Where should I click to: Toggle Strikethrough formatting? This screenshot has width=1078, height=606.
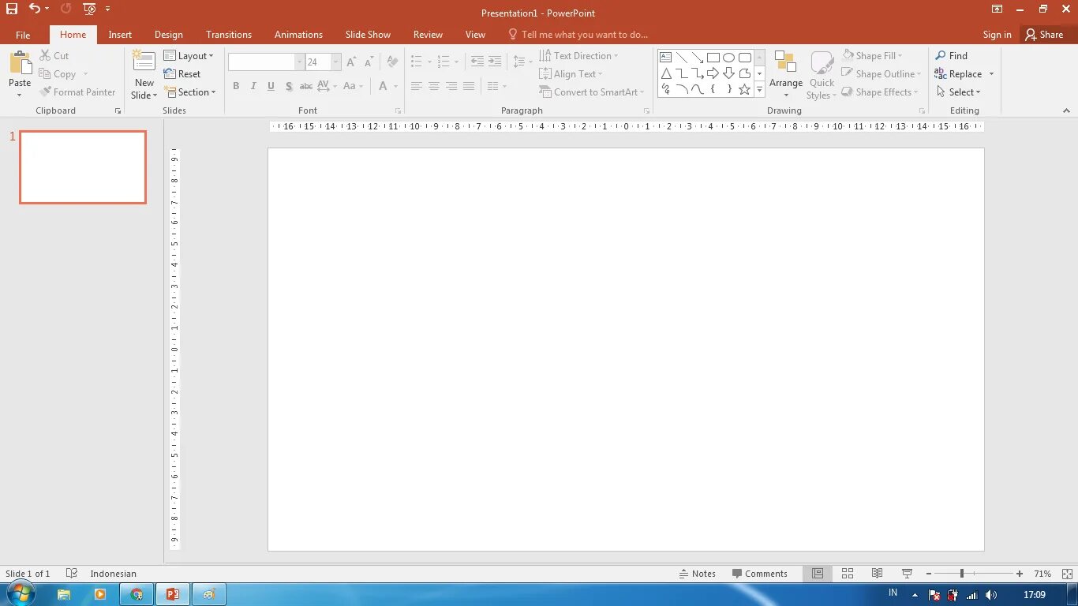click(x=306, y=86)
